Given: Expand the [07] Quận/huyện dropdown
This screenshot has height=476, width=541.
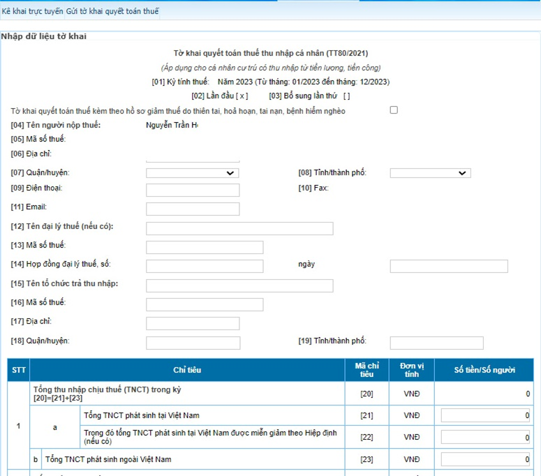Looking at the screenshot, I should (x=193, y=173).
